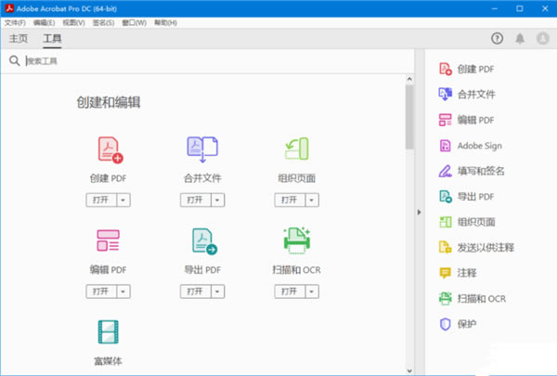The height and width of the screenshot is (376, 557).
Task: Open the help question mark icon
Action: (497, 39)
